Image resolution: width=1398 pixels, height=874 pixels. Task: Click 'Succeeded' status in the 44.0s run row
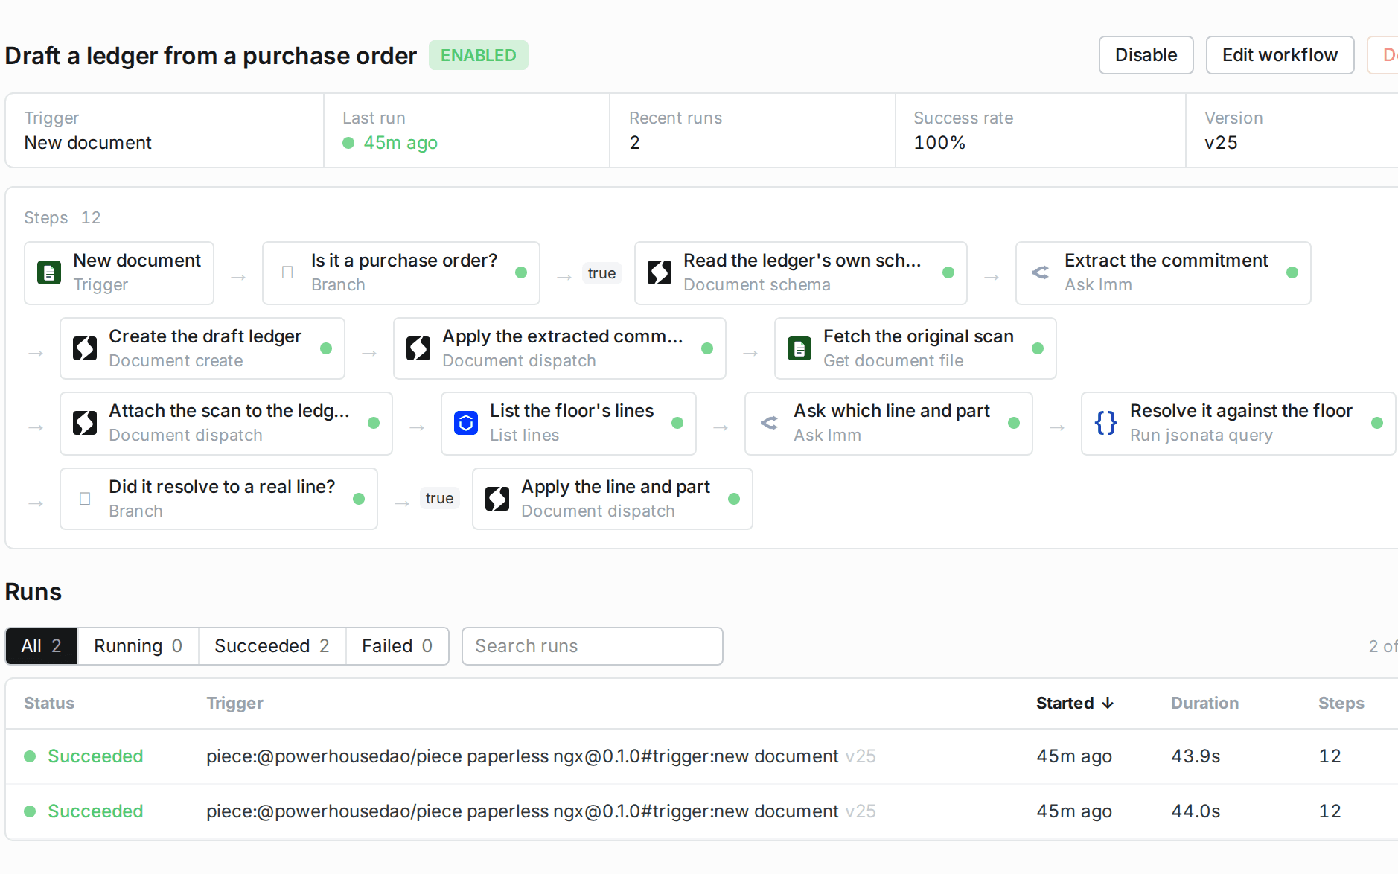(95, 811)
